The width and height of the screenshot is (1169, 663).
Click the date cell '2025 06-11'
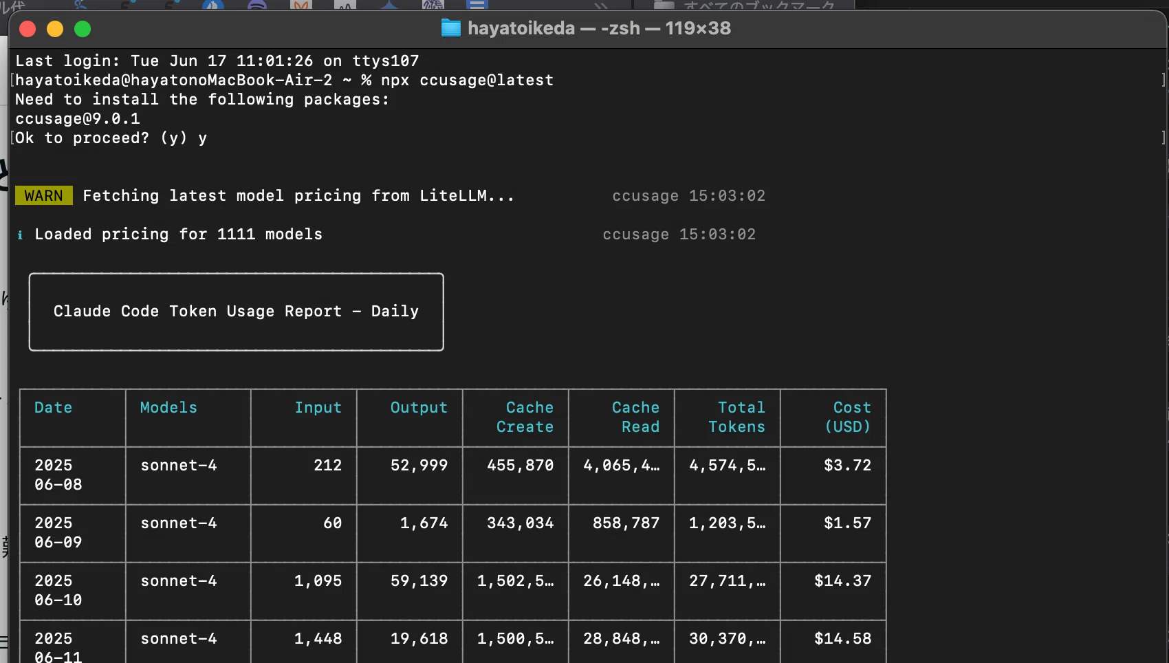[58, 649]
